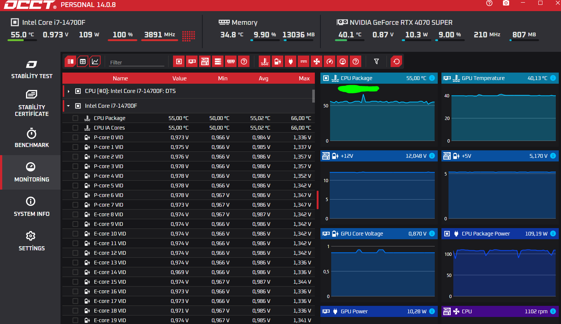Click the +5V graph header
This screenshot has height=324, width=561.
(500, 156)
